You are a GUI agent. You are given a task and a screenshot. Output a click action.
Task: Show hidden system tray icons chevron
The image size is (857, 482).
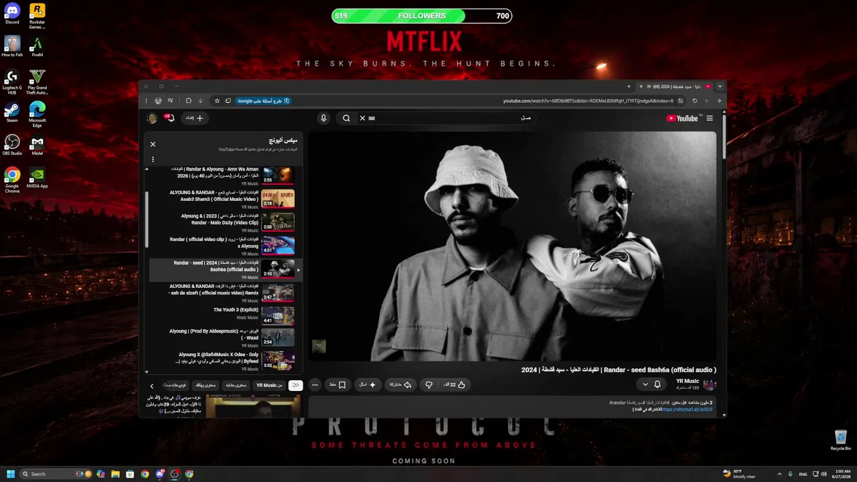pos(779,474)
